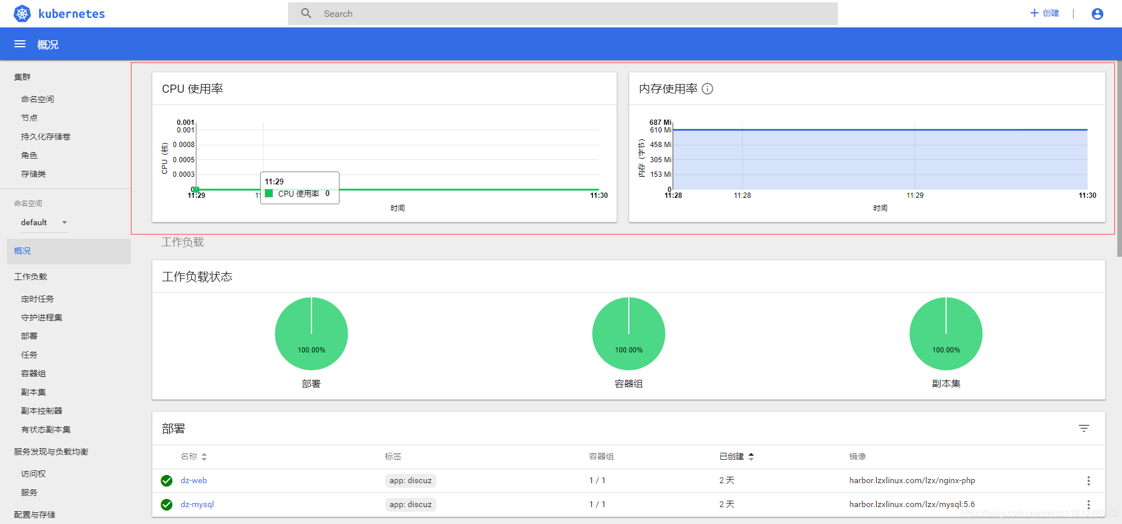Click the 标签 column header
This screenshot has height=524, width=1122.
393,456
